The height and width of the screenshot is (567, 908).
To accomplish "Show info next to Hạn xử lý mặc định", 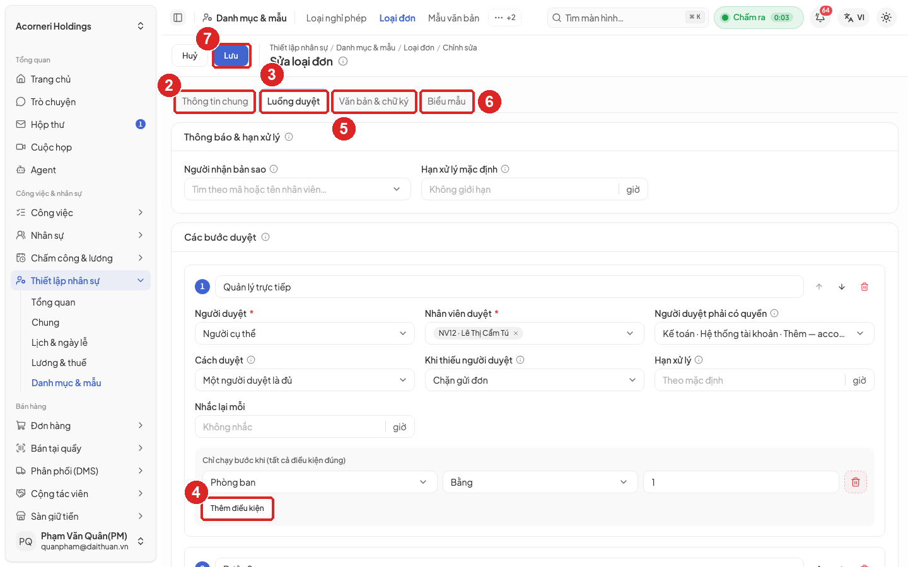I will click(505, 169).
